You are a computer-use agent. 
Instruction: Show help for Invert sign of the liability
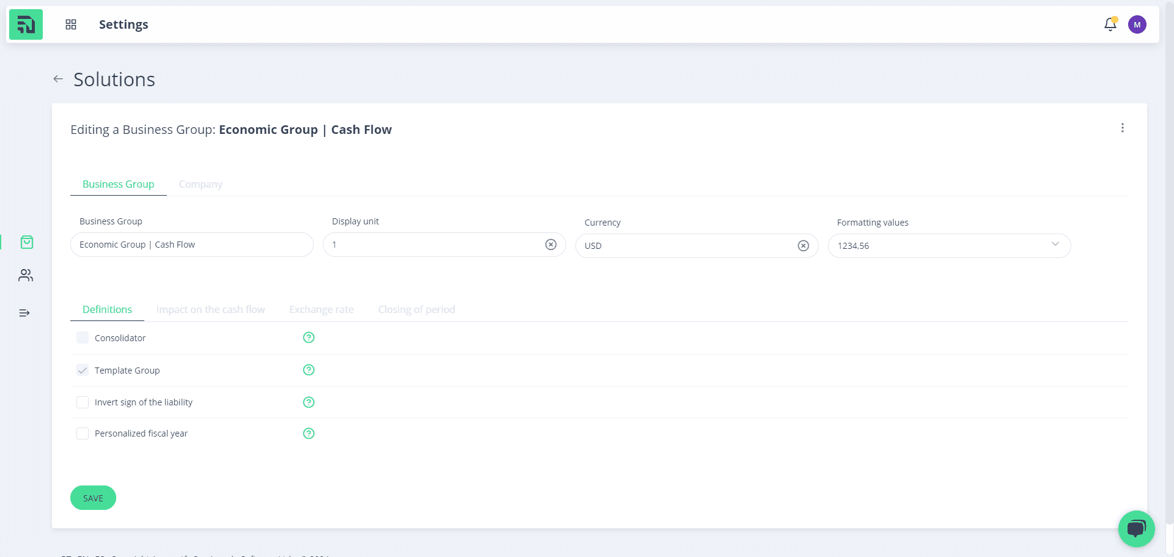(309, 402)
